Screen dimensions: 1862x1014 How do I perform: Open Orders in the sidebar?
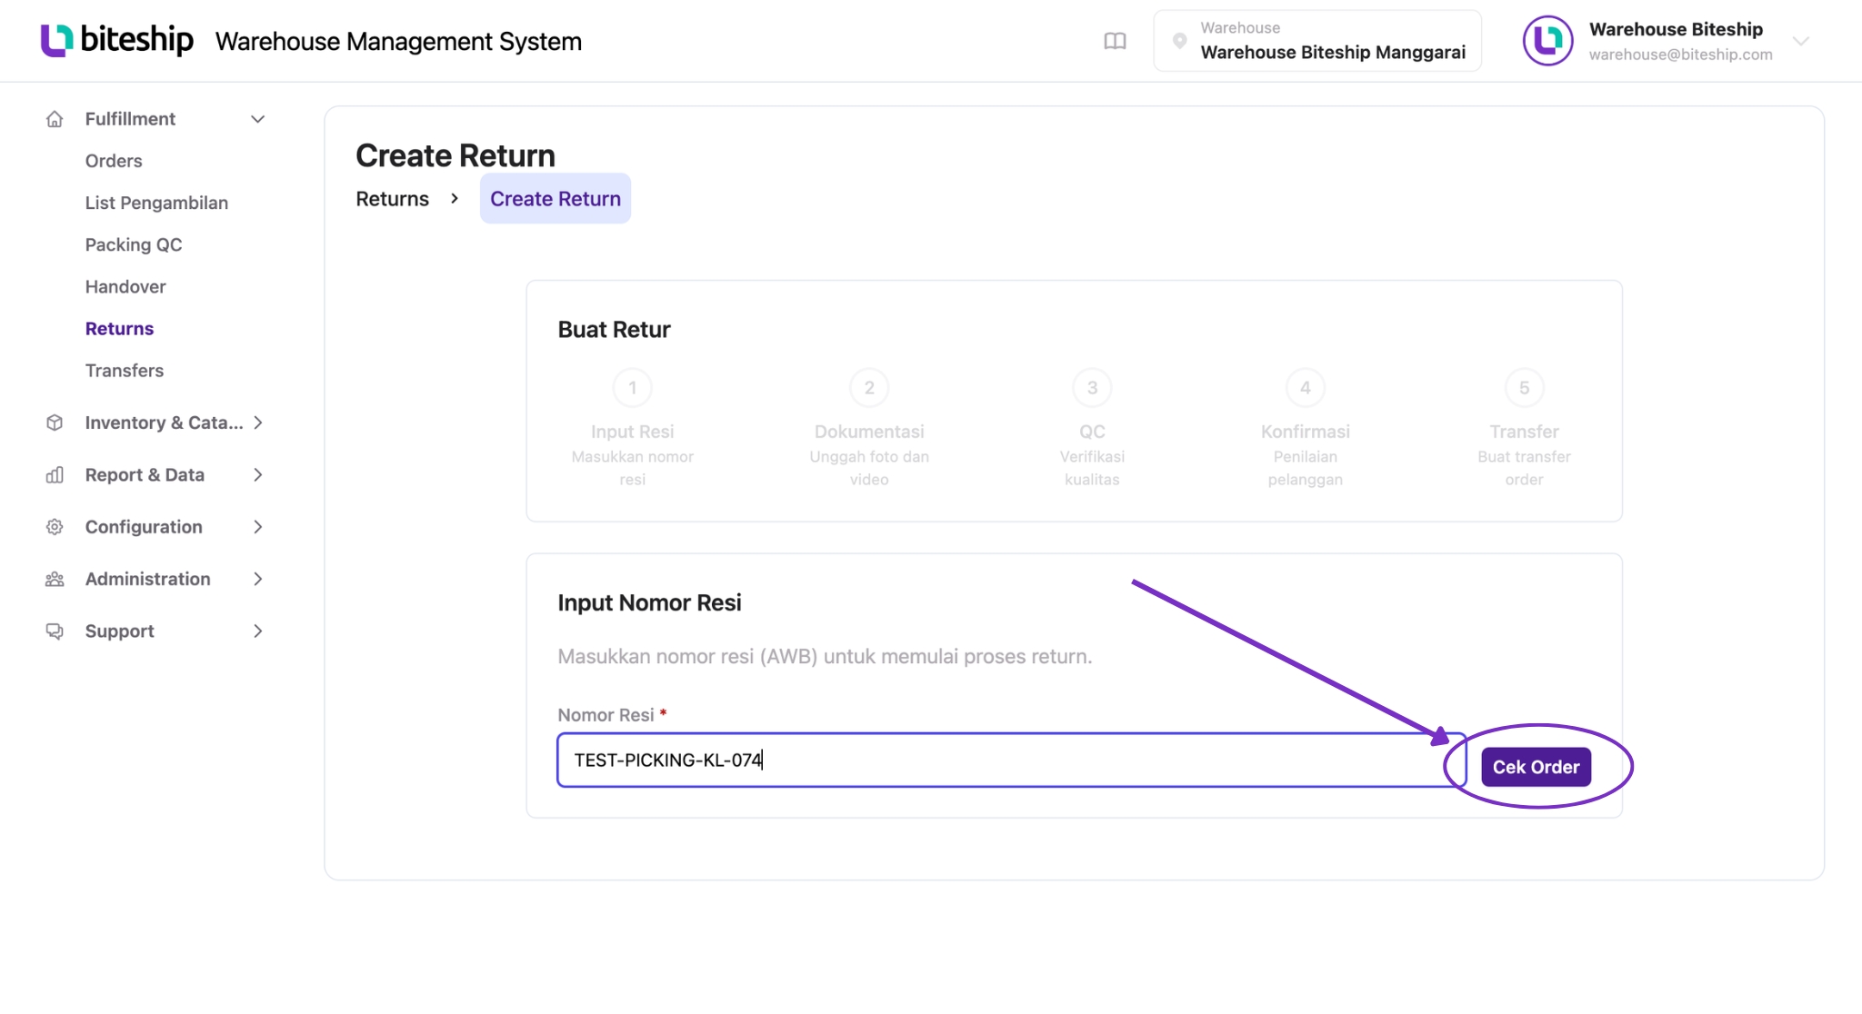click(x=114, y=161)
